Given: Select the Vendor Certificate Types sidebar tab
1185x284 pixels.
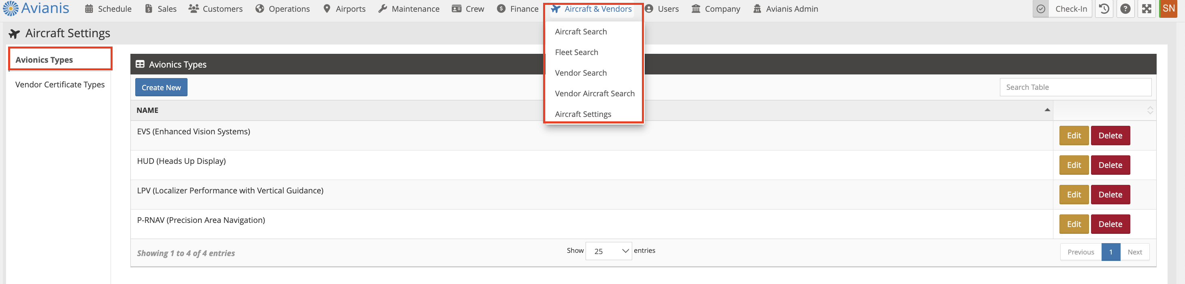Looking at the screenshot, I should (60, 85).
